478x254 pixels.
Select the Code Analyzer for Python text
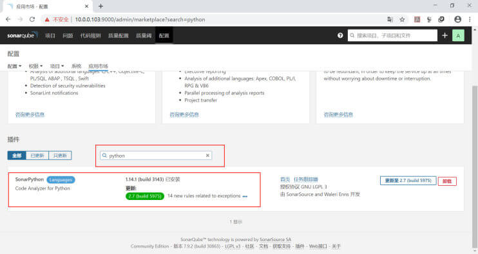[x=43, y=188]
